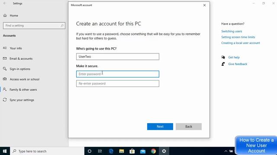Click the search magnifier in Find a setting
Image resolution: width=277 pixels, height=155 pixels.
[62, 26]
